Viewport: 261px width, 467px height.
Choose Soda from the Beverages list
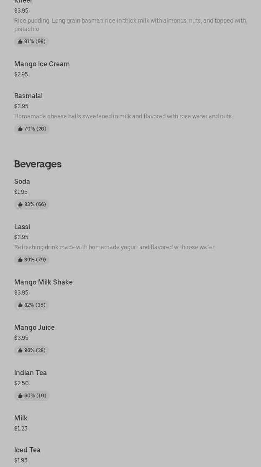(22, 182)
